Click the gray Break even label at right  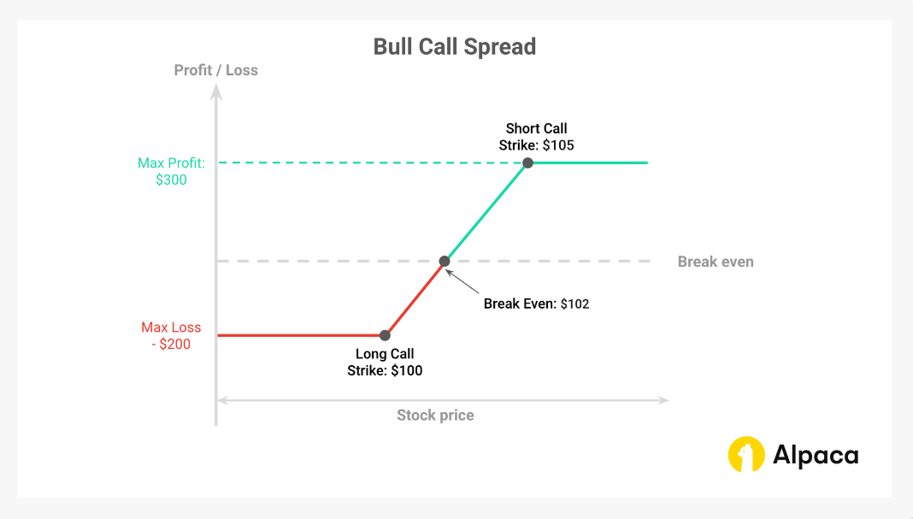pyautogui.click(x=716, y=262)
